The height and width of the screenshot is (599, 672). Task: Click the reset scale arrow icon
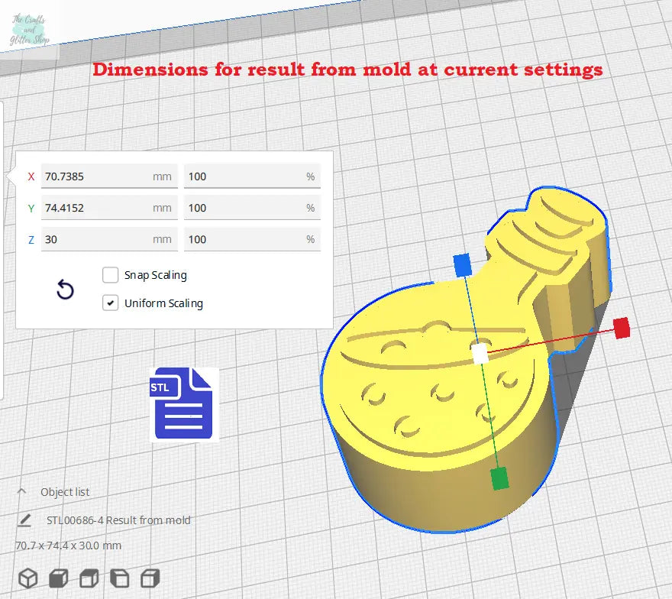pyautogui.click(x=66, y=290)
